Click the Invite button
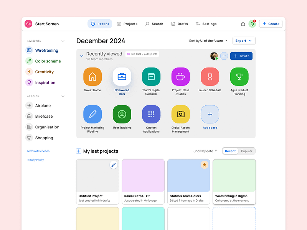 (x=241, y=56)
